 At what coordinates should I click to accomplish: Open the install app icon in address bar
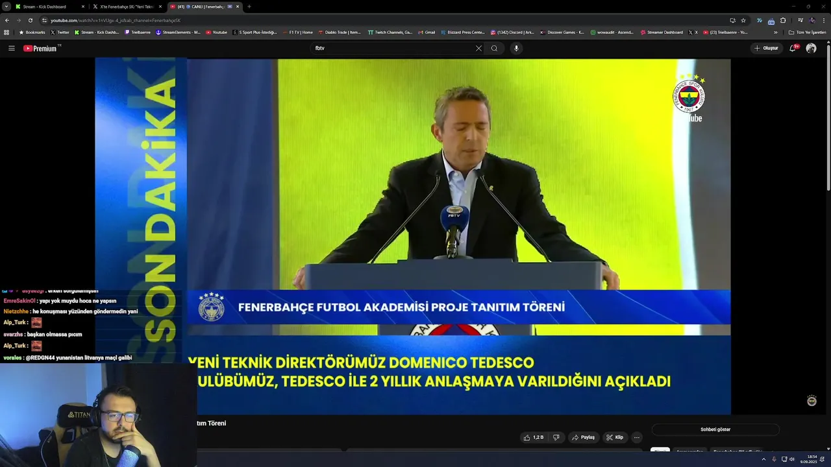click(x=732, y=20)
